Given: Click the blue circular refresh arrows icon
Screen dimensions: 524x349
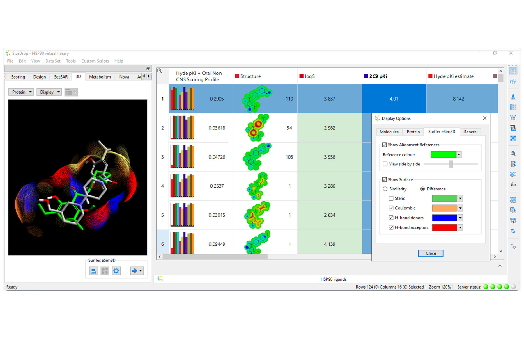Looking at the screenshot, I should point(513,231).
